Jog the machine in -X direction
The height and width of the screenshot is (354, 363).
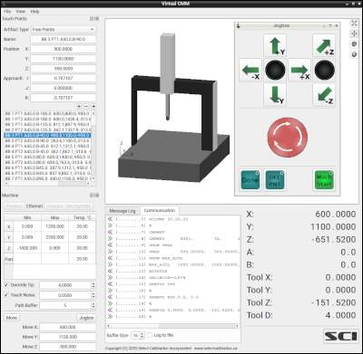[250, 70]
